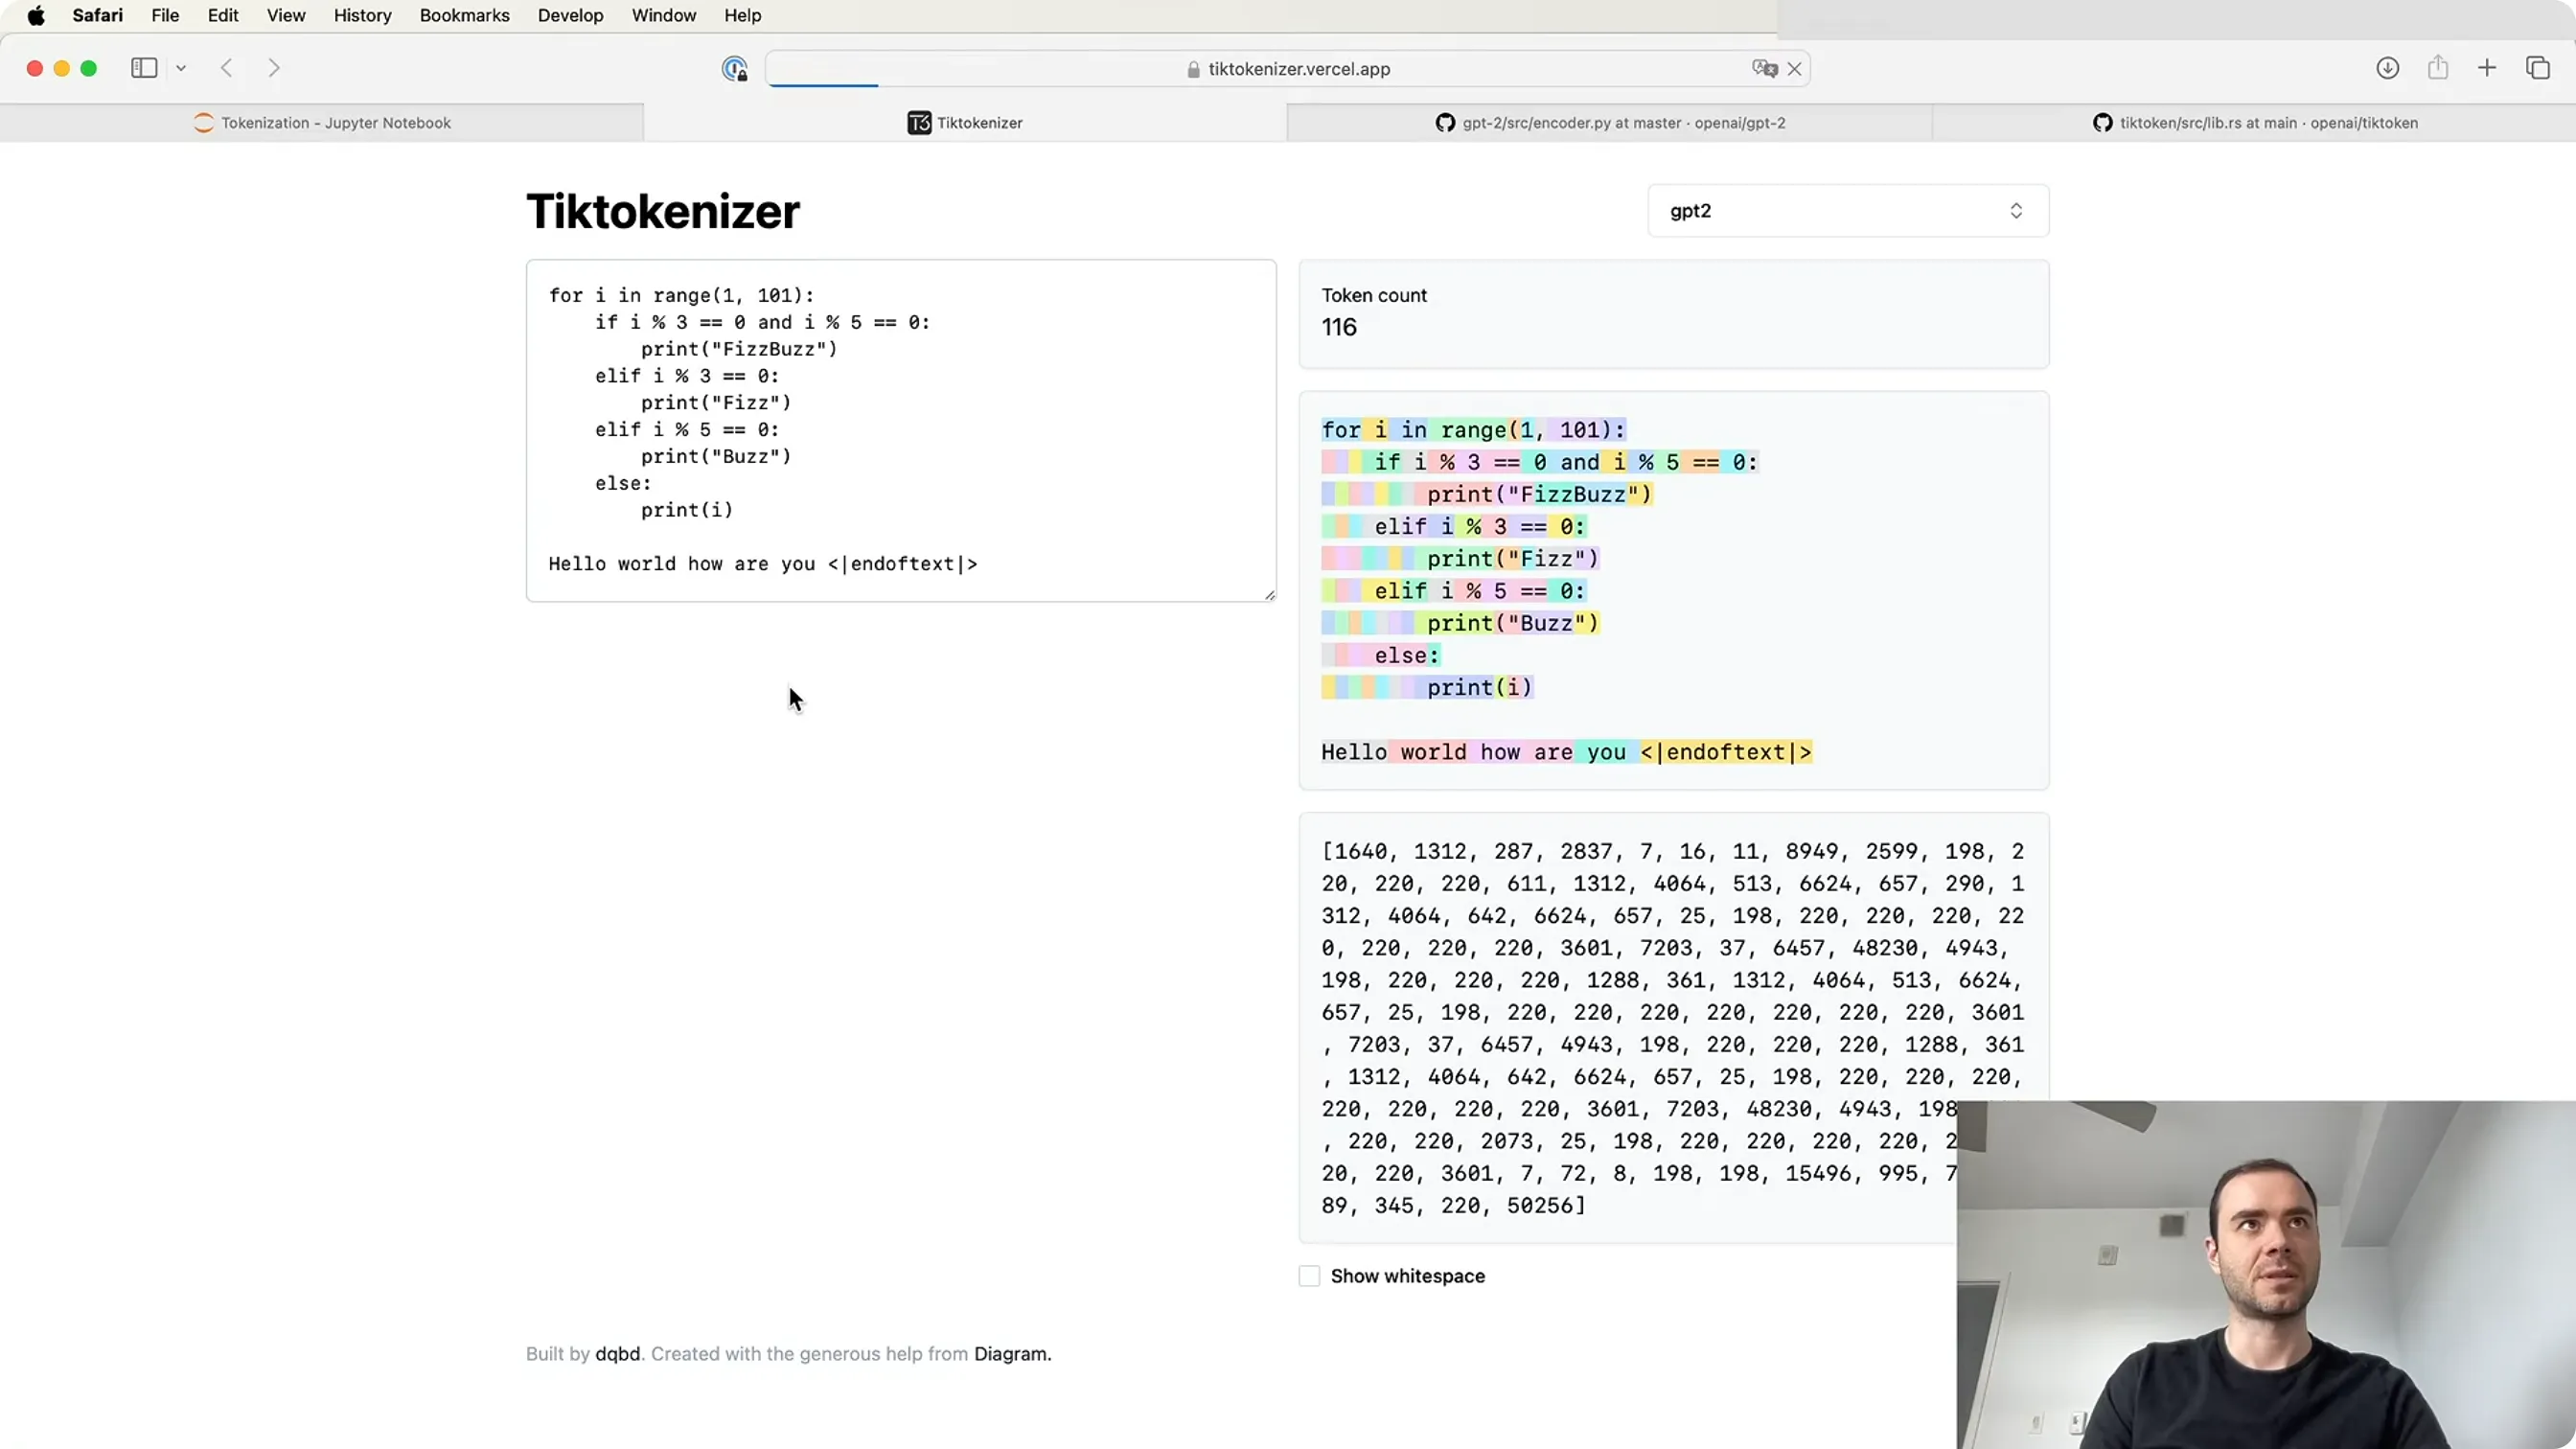Show the tab overview icon
The image size is (2576, 1449).
2538,68
